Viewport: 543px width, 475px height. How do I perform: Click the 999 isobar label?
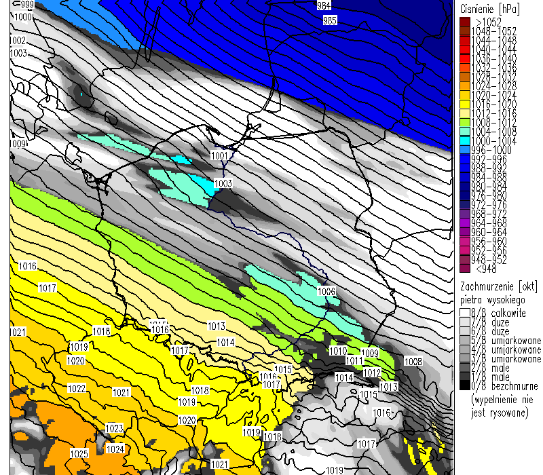[26, 5]
